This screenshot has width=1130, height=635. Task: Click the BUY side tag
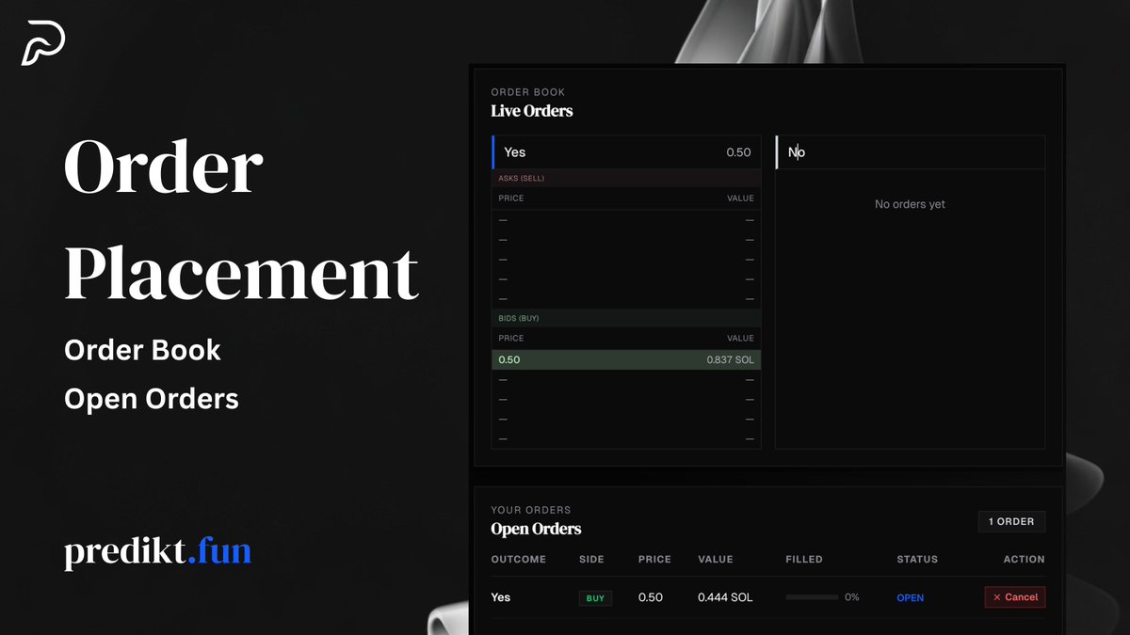(x=595, y=597)
